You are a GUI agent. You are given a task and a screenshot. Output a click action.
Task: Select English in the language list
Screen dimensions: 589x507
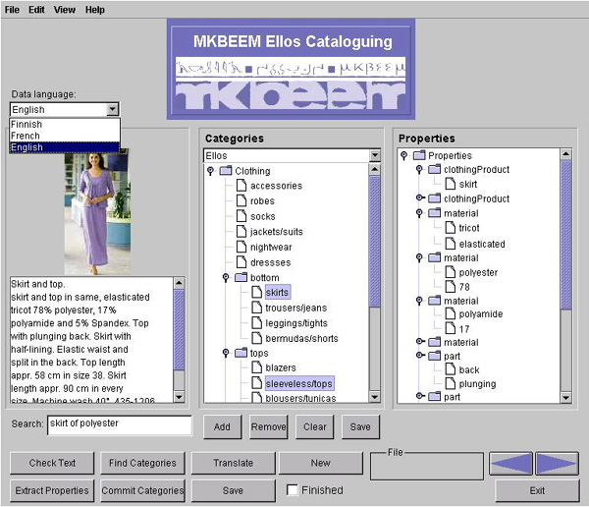pos(64,147)
